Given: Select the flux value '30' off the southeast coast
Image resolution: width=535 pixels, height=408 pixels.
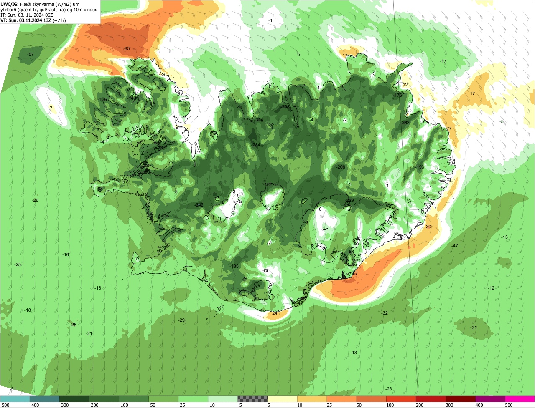Looking at the screenshot, I should (428, 227).
